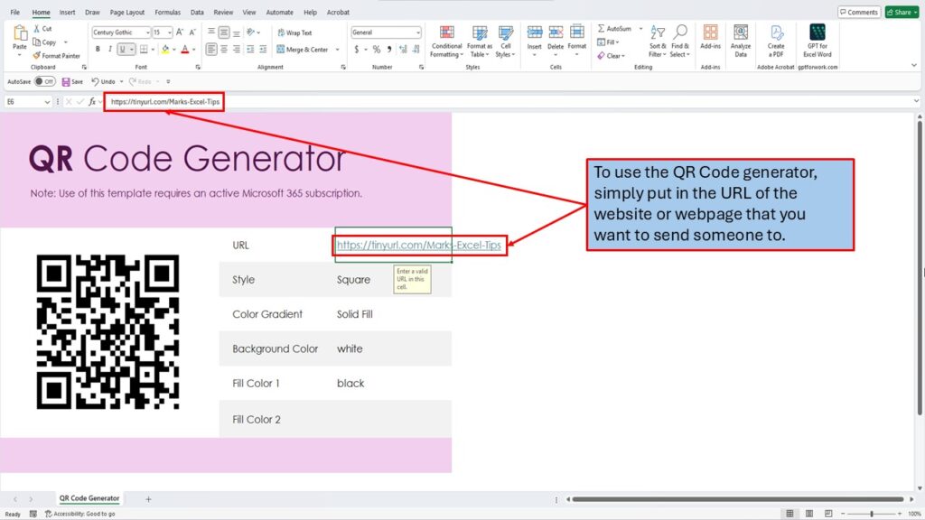Click the percent style number format
Viewport: 925px width, 520px height.
(377, 50)
